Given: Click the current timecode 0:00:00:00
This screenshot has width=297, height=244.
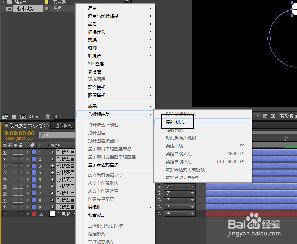Looking at the screenshot, I should pyautogui.click(x=19, y=133).
